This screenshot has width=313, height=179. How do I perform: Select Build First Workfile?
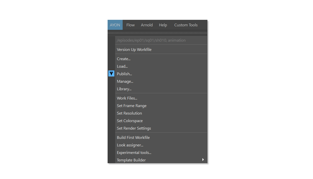[161, 138]
